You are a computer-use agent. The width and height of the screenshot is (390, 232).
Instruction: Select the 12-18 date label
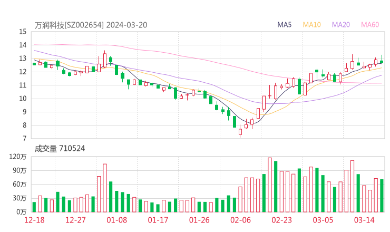[34, 220]
